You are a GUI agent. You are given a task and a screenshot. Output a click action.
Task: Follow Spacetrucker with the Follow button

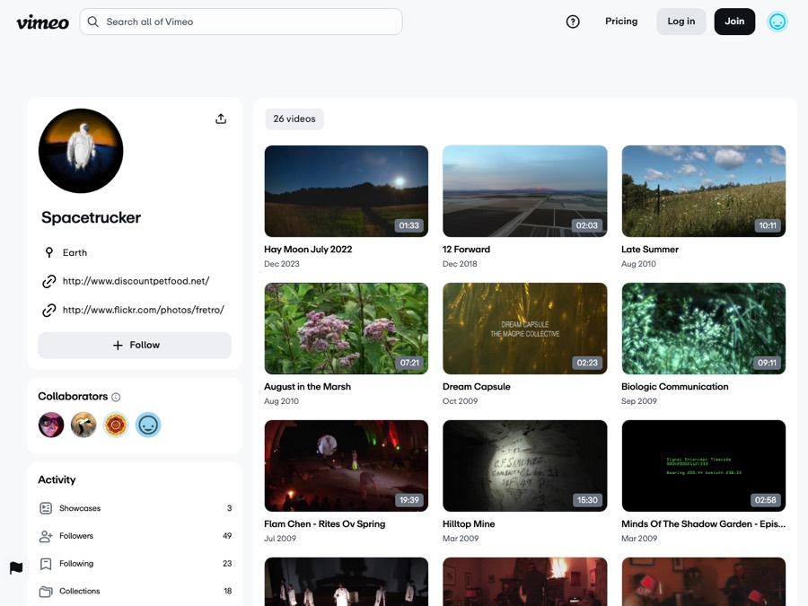click(x=135, y=346)
